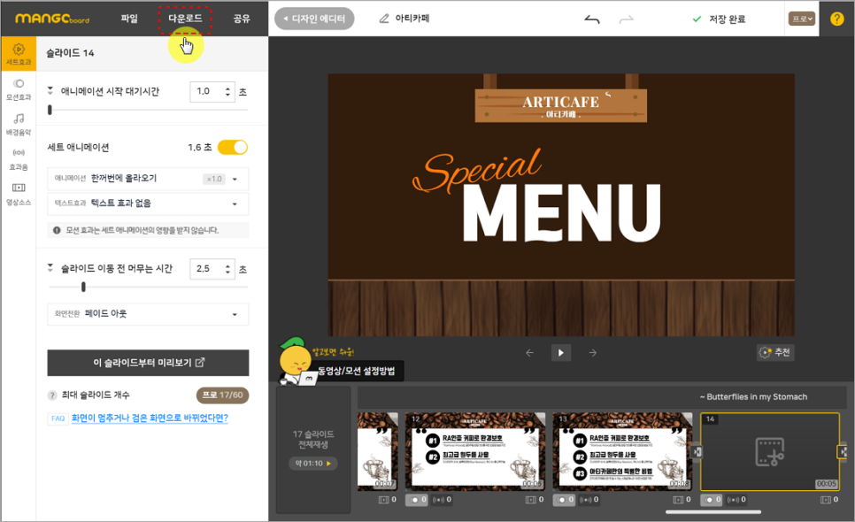Click the 프로 17/60 slide count badge

222,395
